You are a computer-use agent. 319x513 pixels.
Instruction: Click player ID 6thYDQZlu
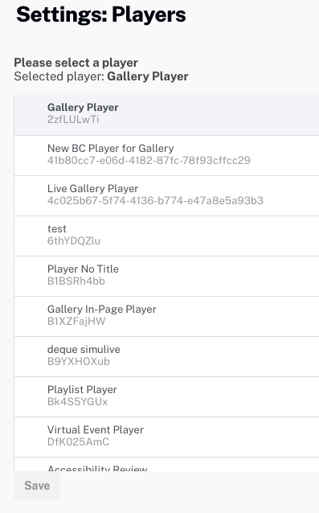[74, 240]
